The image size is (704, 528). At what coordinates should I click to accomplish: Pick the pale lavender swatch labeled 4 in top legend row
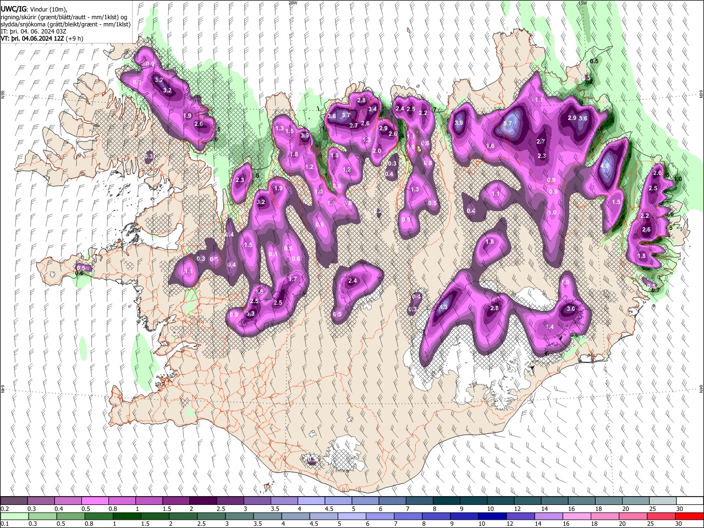coord(311,501)
